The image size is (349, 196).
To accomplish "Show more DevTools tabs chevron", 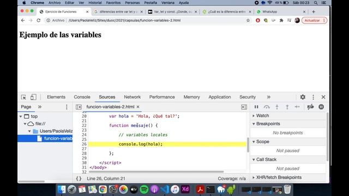I will [x=269, y=97].
